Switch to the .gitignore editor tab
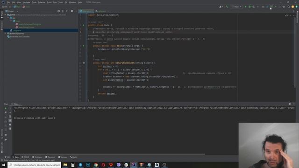299x168 pixels. tap(102, 11)
